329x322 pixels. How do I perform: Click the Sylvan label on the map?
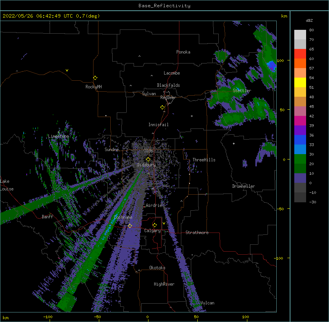[x=149, y=94]
